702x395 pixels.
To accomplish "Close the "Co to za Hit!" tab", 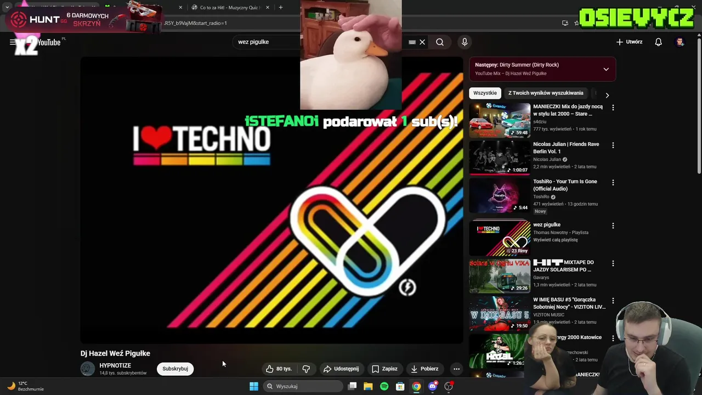I will [x=268, y=8].
